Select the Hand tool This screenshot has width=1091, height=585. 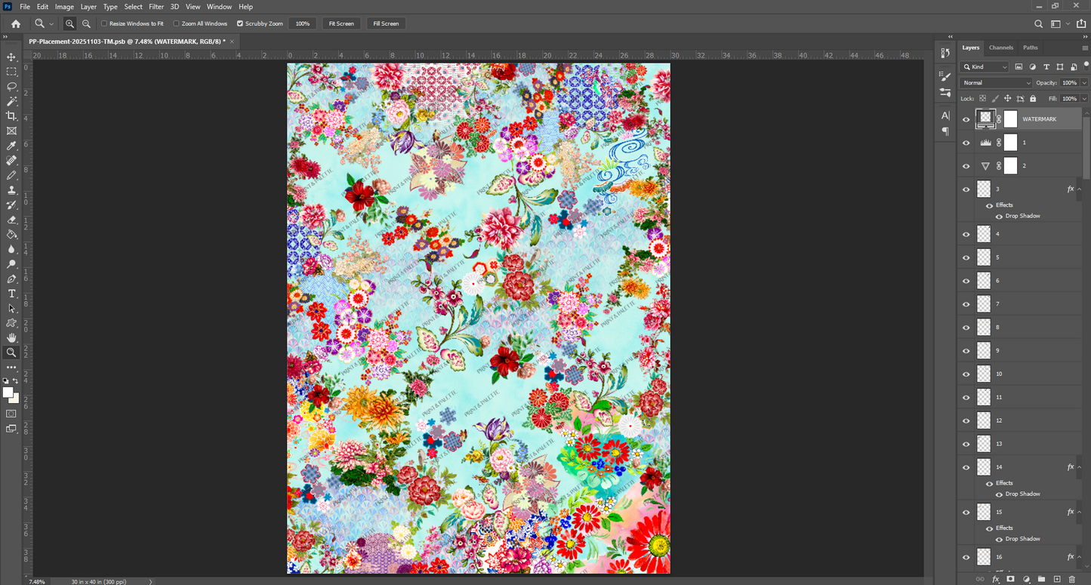click(x=11, y=337)
